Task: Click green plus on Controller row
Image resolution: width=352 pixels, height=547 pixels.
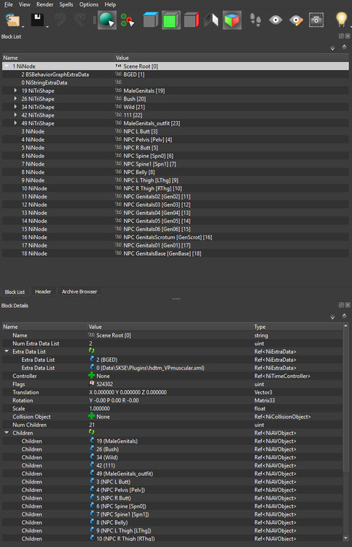Action: pyautogui.click(x=92, y=376)
